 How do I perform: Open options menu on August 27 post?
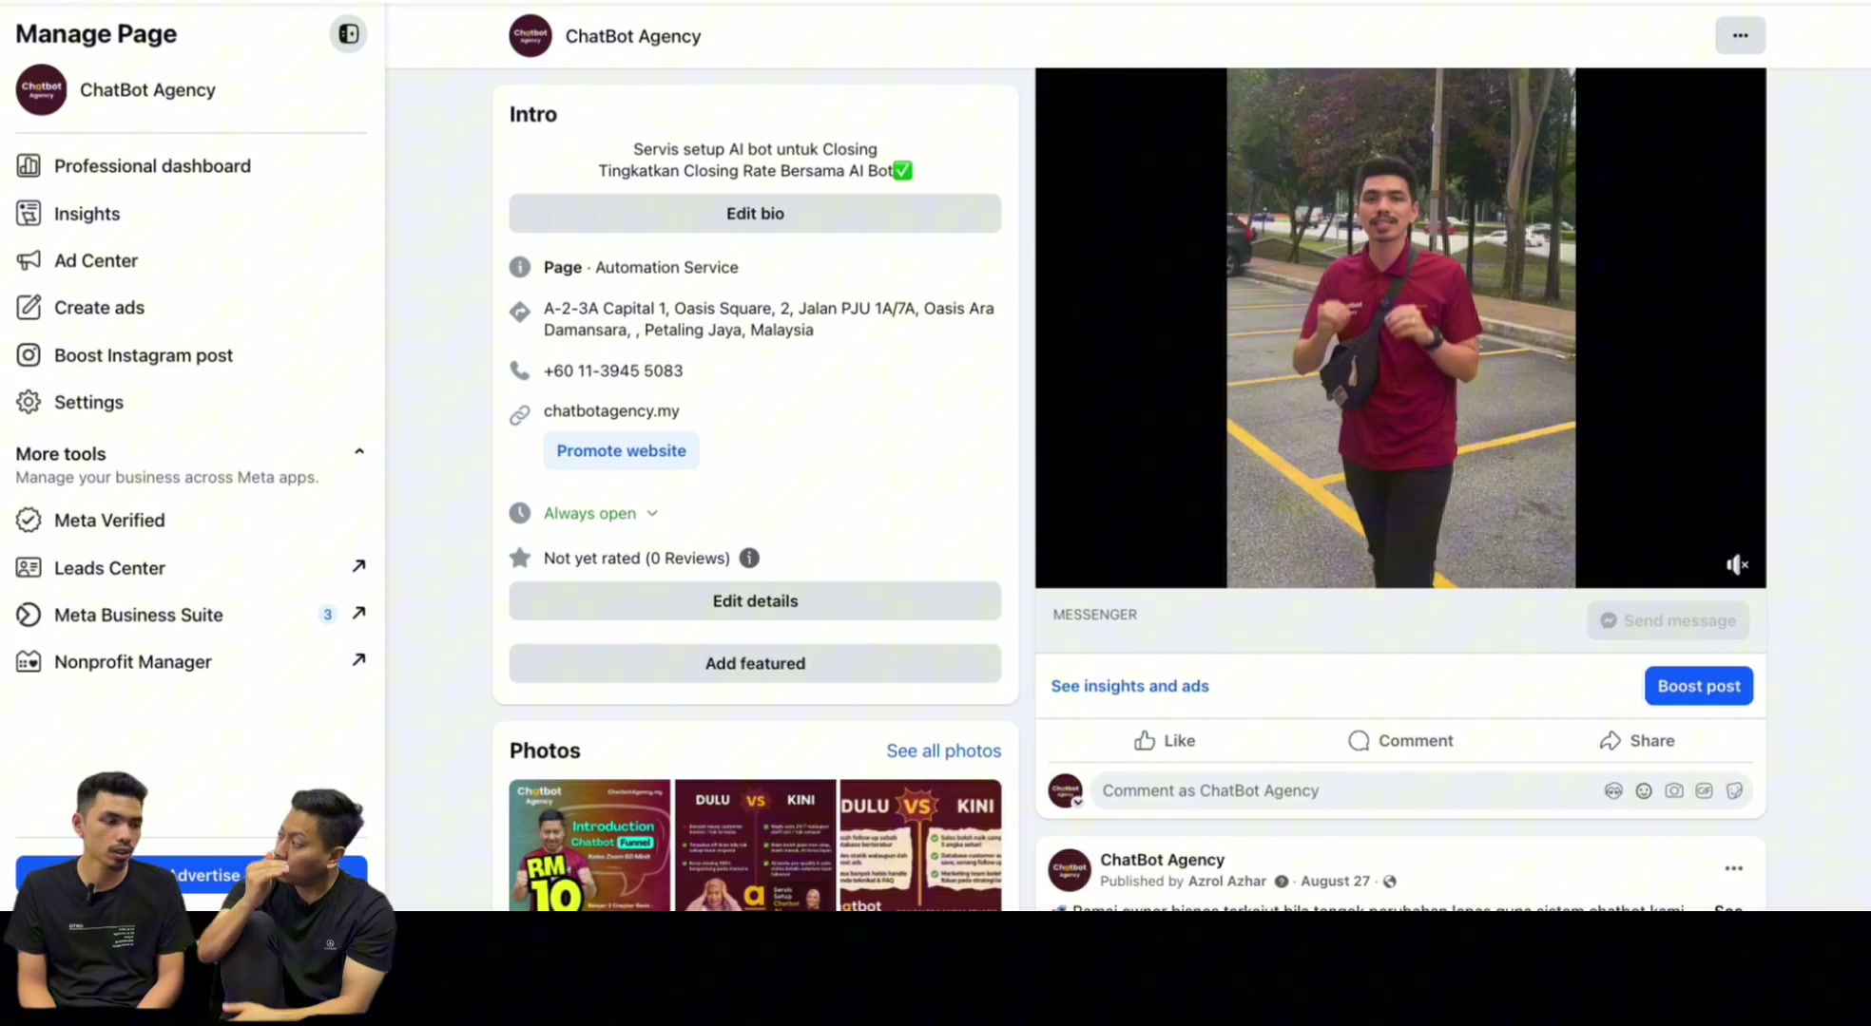(x=1733, y=868)
